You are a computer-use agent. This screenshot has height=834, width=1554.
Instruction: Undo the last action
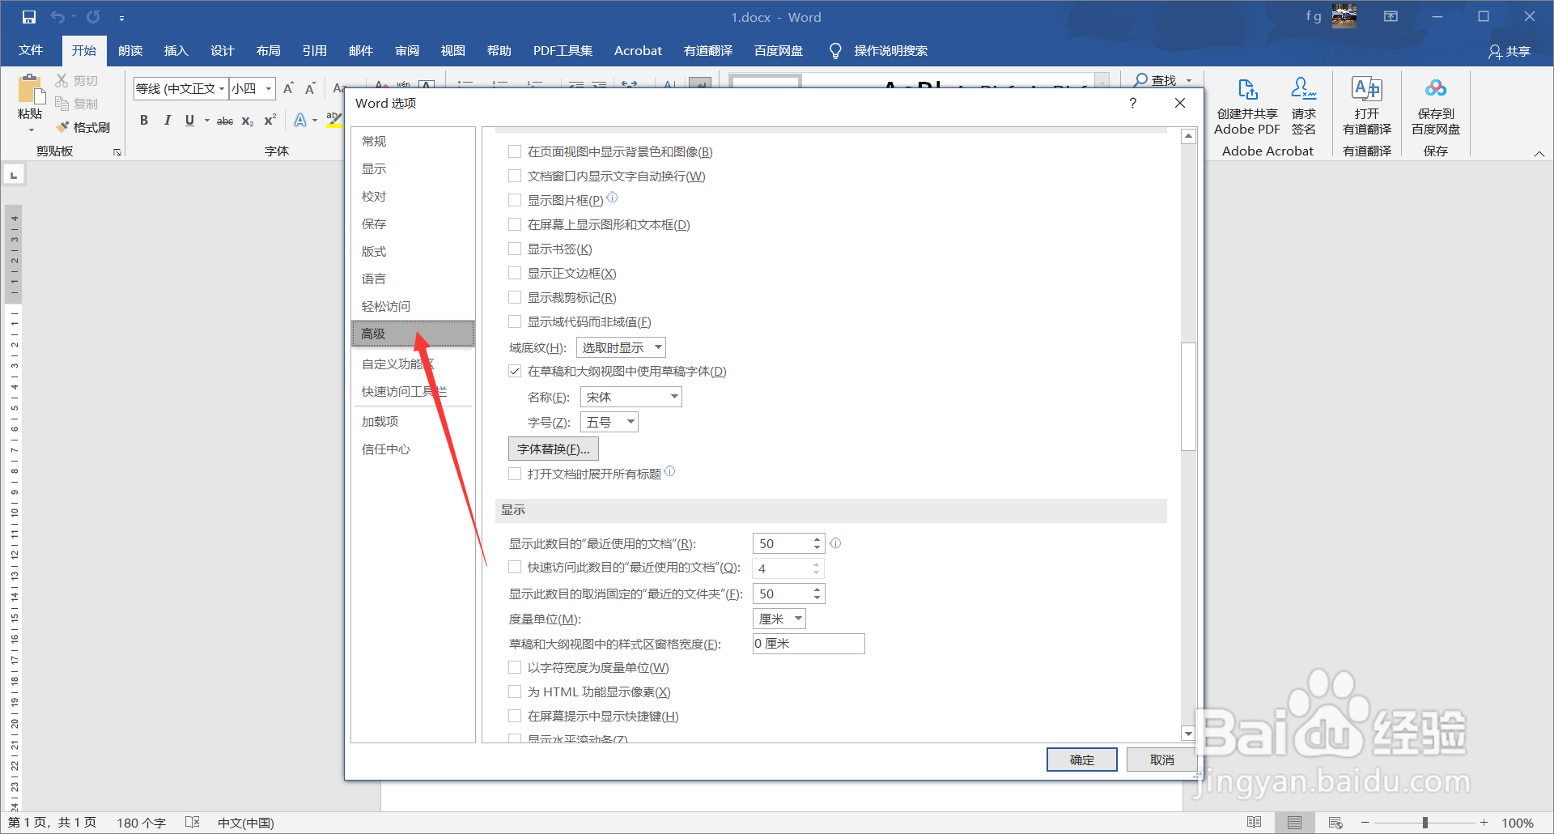(57, 17)
